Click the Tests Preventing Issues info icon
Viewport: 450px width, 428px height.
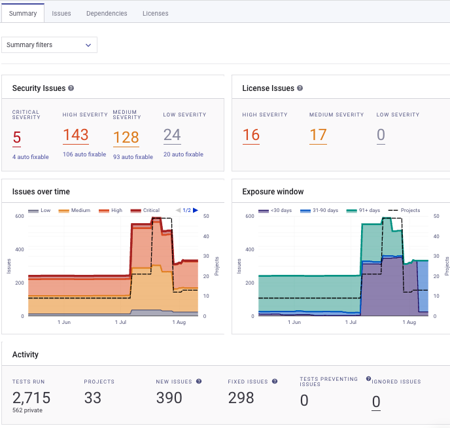pyautogui.click(x=368, y=378)
